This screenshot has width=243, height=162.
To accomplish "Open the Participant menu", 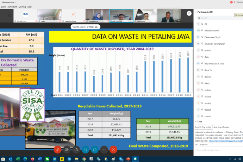I will tap(12, 7).
